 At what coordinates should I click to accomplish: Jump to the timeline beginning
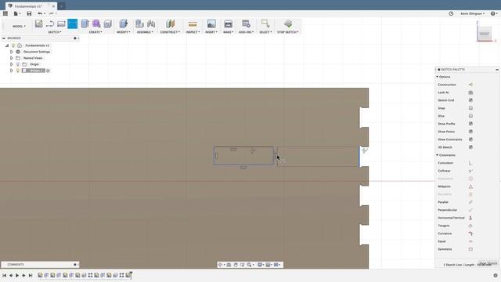[4, 275]
